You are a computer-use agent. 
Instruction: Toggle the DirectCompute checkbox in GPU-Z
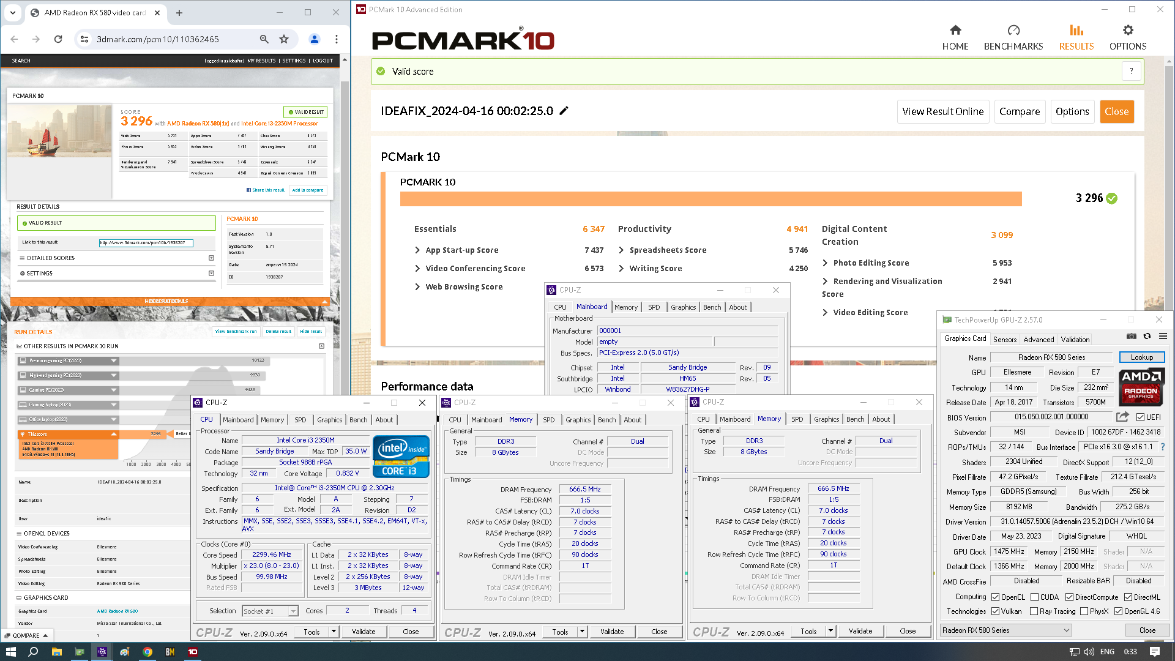click(x=1070, y=597)
